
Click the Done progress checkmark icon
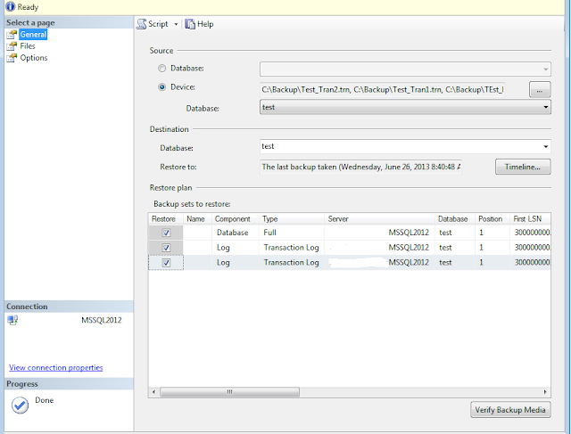pos(20,405)
